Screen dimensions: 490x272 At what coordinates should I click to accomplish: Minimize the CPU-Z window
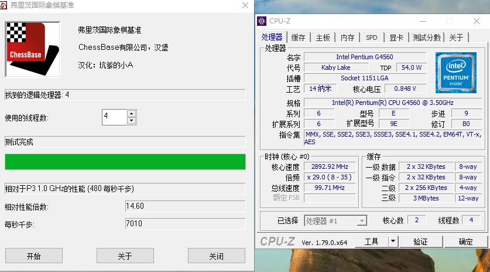423,21
